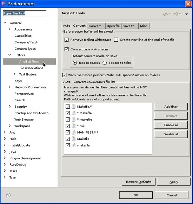Close the Preferences dialog window
The width and height of the screenshot is (193, 204).
point(188,4)
